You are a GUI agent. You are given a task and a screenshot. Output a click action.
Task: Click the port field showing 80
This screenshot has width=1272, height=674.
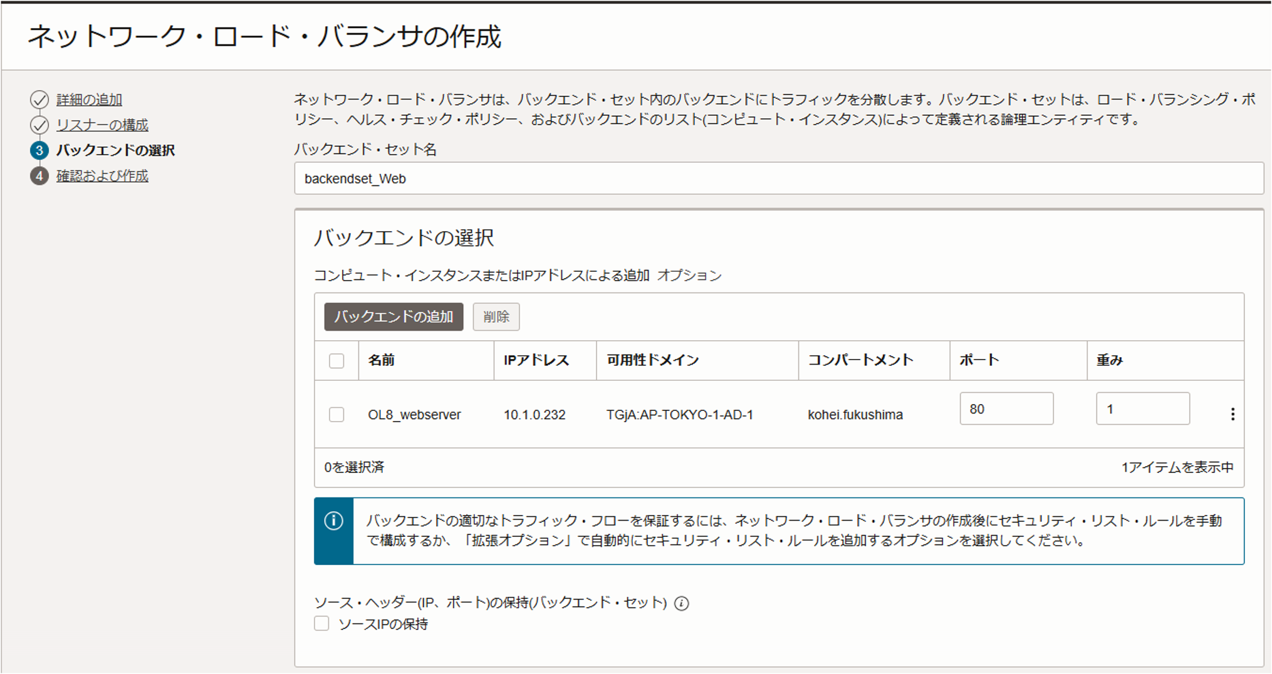[1006, 408]
